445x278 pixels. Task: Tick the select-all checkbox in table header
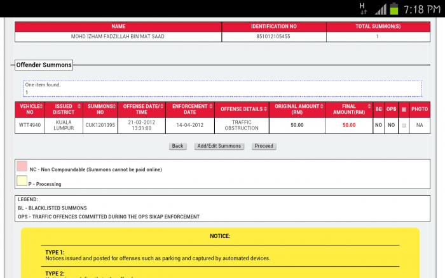tap(404, 109)
